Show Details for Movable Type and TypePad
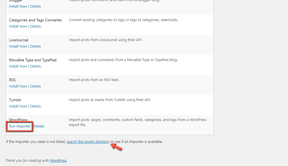This screenshot has width=288, height=166. coord(35,66)
